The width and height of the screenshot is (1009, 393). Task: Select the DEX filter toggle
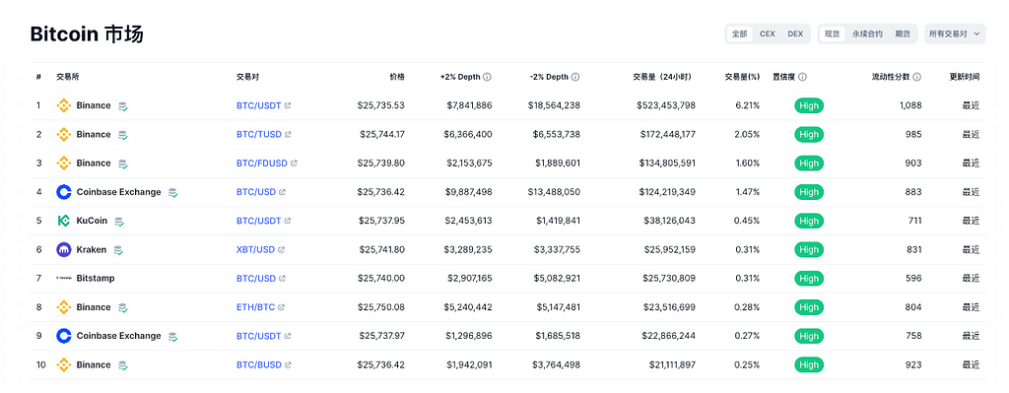(x=795, y=34)
